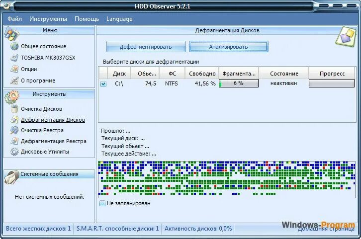Click the application icon in the title bar

point(7,5)
